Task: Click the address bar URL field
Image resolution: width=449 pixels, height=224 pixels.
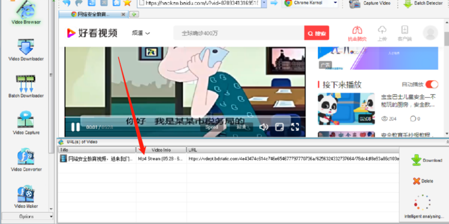Action: point(199,3)
